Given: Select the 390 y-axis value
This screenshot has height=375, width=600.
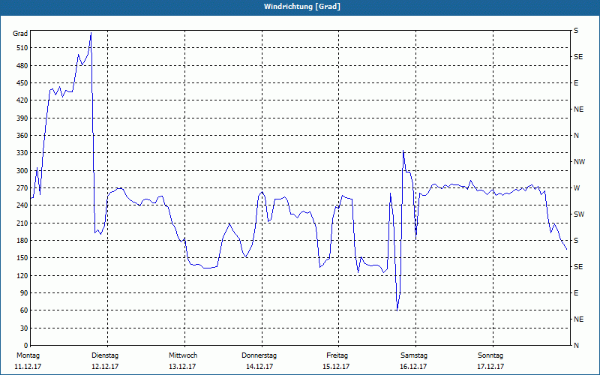Looking at the screenshot, I should pyautogui.click(x=23, y=118).
